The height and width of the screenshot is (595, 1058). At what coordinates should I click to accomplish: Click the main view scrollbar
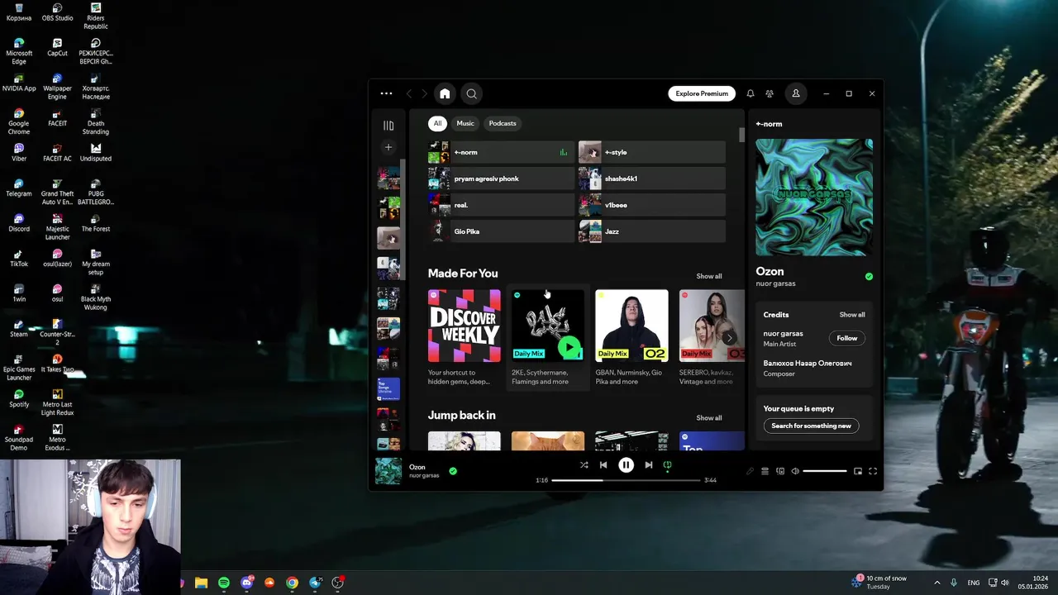click(741, 136)
